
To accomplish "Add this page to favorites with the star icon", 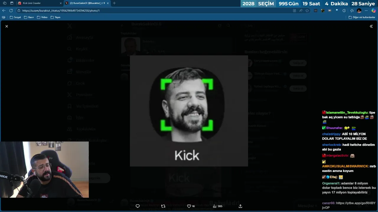I will [307, 11].
